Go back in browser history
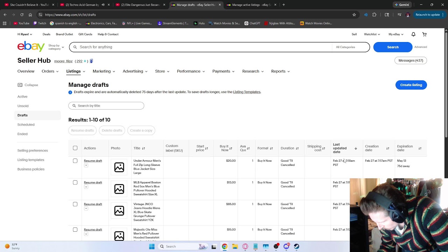 [x=5, y=15]
